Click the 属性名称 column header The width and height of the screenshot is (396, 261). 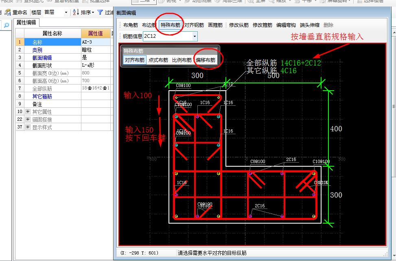53,33
